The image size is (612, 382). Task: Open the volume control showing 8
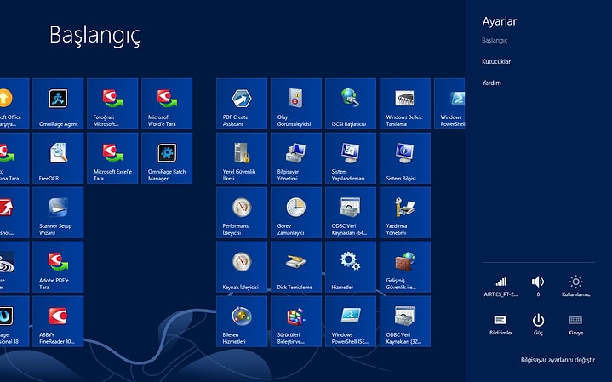pyautogui.click(x=538, y=286)
